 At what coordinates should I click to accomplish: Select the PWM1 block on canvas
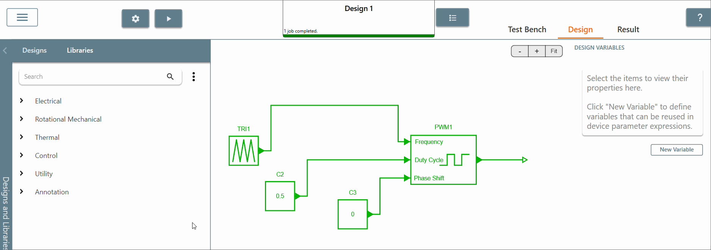(x=443, y=160)
